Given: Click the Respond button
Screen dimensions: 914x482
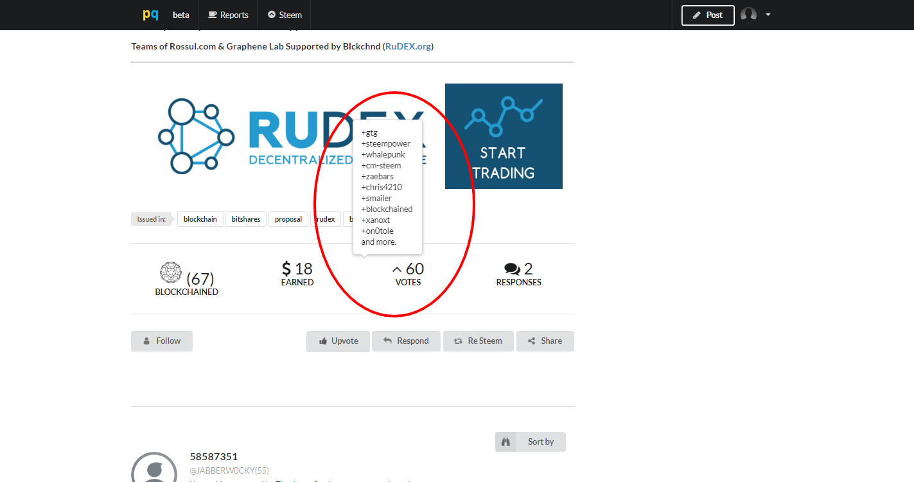Looking at the screenshot, I should tap(406, 341).
